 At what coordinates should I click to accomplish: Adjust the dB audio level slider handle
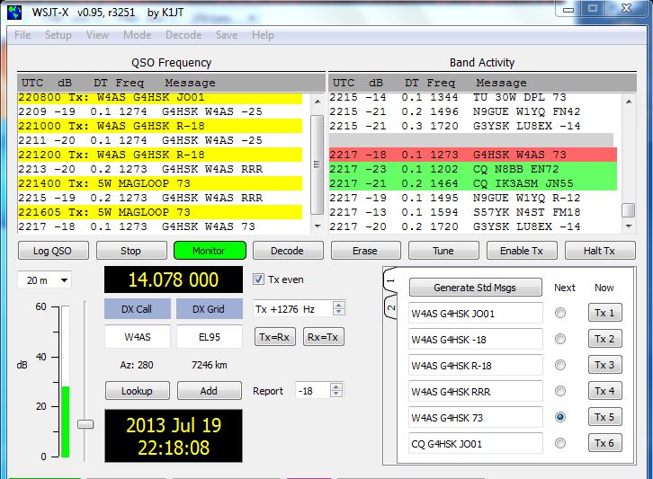pos(85,424)
